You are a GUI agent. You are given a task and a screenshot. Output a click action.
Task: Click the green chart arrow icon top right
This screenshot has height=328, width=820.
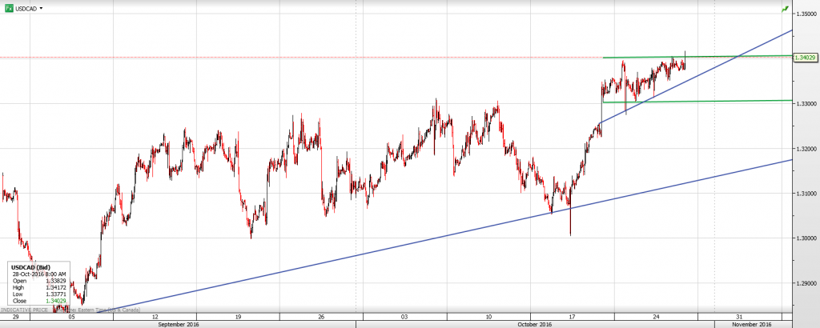coord(785,9)
